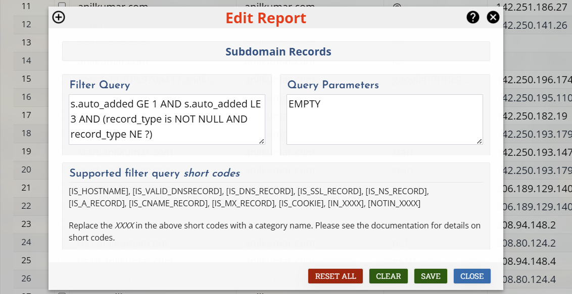572x294 pixels.
Task: Click the Subdomain Records heading
Action: tap(278, 51)
